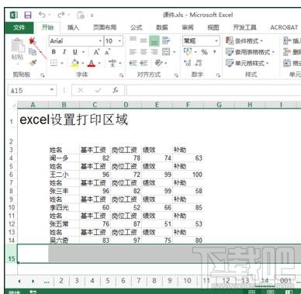The height and width of the screenshot is (294, 301).
Task: Select the Format Painter brush icon
Action: point(33,63)
